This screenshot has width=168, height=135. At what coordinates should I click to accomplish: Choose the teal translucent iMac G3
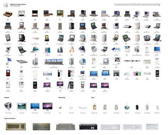point(35,49)
